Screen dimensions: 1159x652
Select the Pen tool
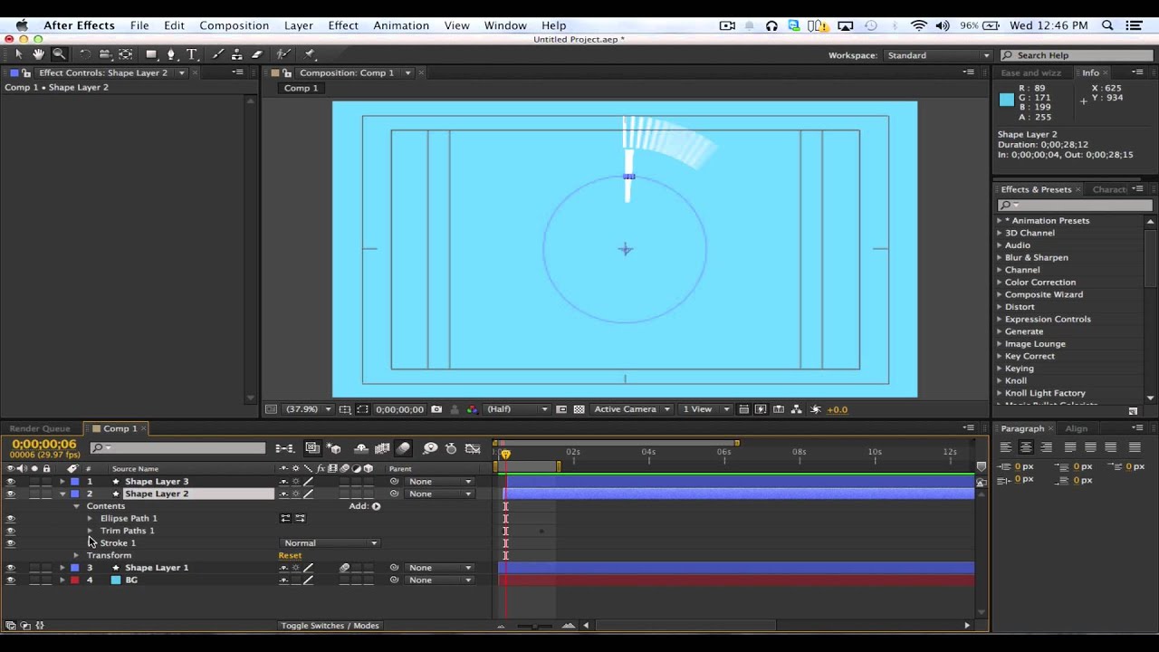point(171,54)
